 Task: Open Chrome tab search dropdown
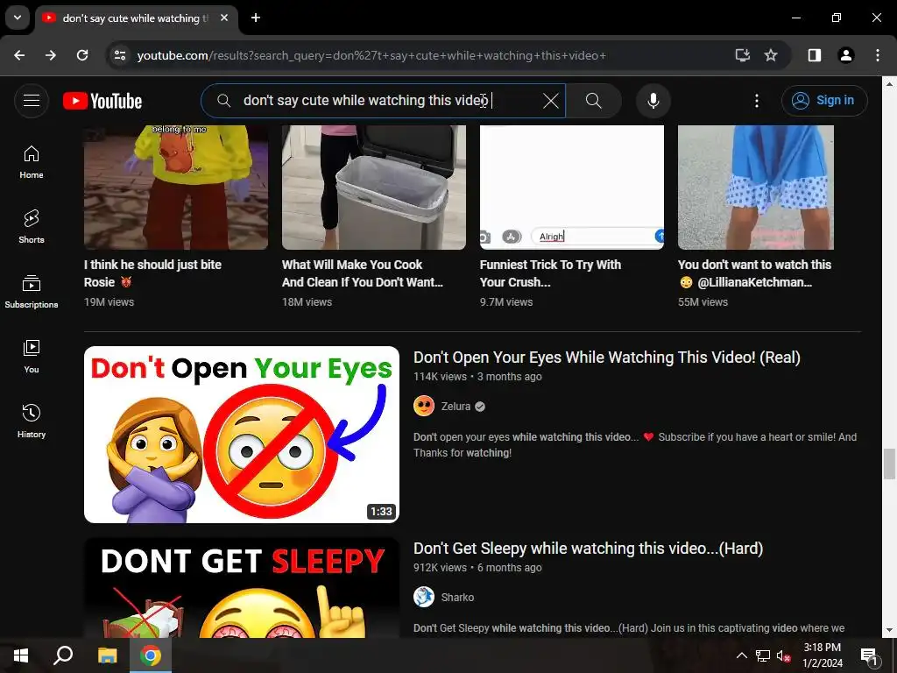(18, 18)
